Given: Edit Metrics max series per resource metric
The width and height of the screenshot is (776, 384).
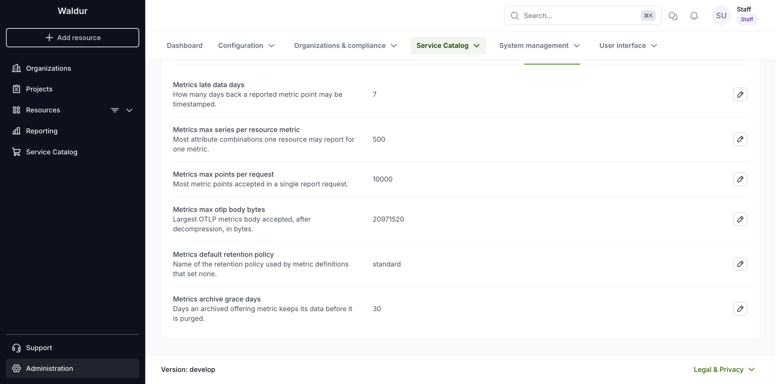Looking at the screenshot, I should 740,139.
